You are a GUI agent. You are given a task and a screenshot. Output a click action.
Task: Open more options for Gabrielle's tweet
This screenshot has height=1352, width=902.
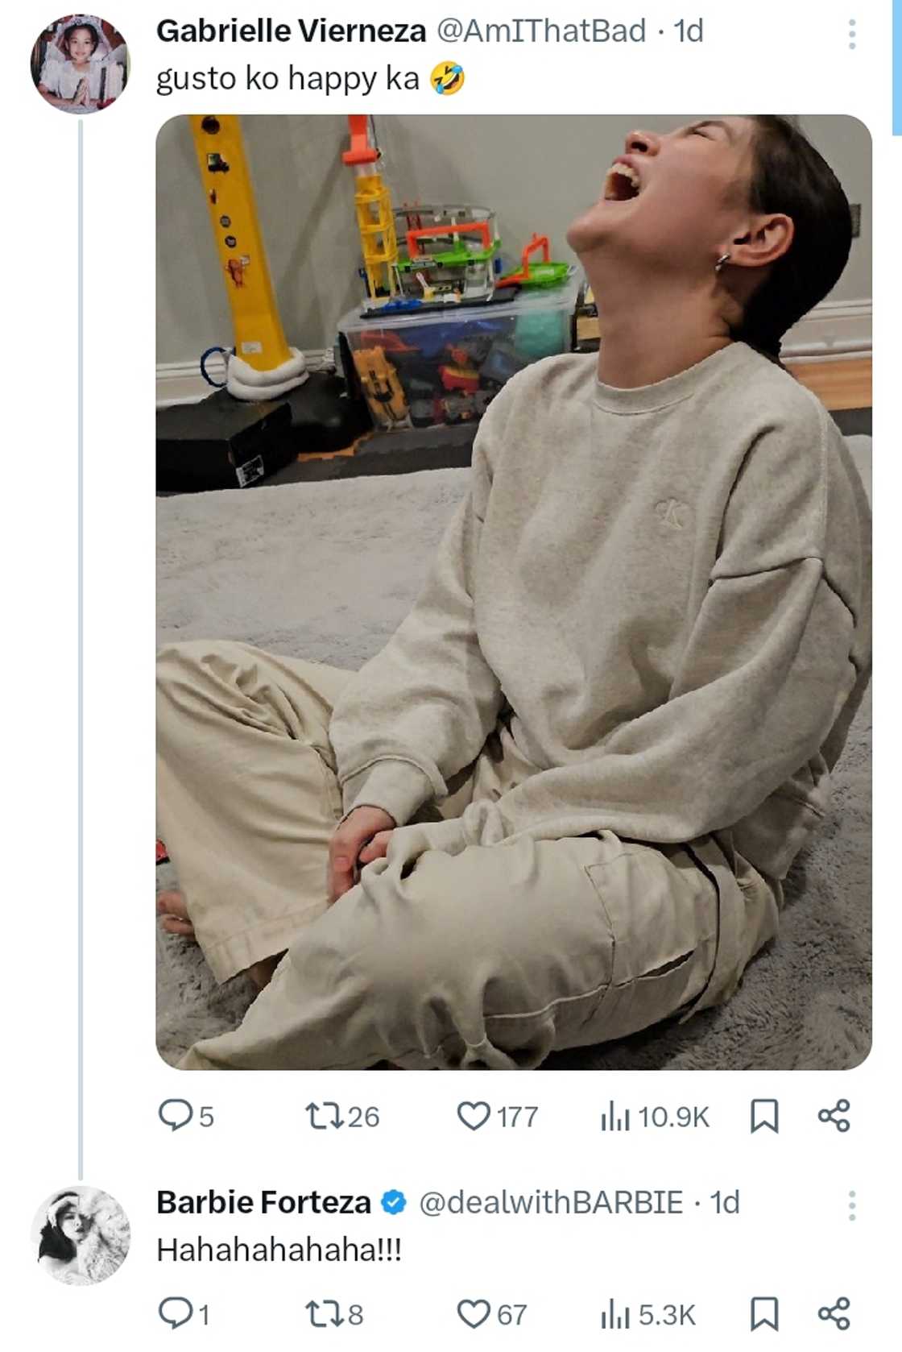click(851, 34)
